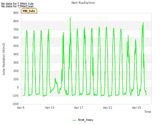Click the 200 y-axis tick label
167x125 pixels.
pos(16,71)
